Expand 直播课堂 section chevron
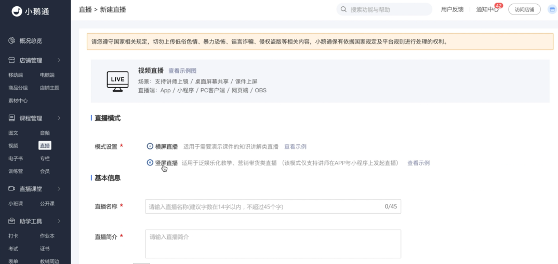558x264 pixels. [x=59, y=189]
